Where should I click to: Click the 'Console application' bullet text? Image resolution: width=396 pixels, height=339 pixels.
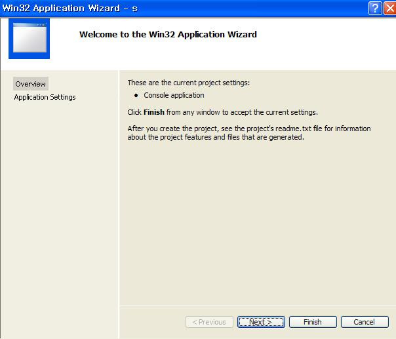click(x=174, y=95)
